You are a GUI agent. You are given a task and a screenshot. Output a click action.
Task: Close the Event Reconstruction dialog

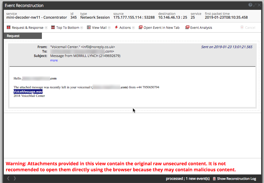(x=259, y=5)
